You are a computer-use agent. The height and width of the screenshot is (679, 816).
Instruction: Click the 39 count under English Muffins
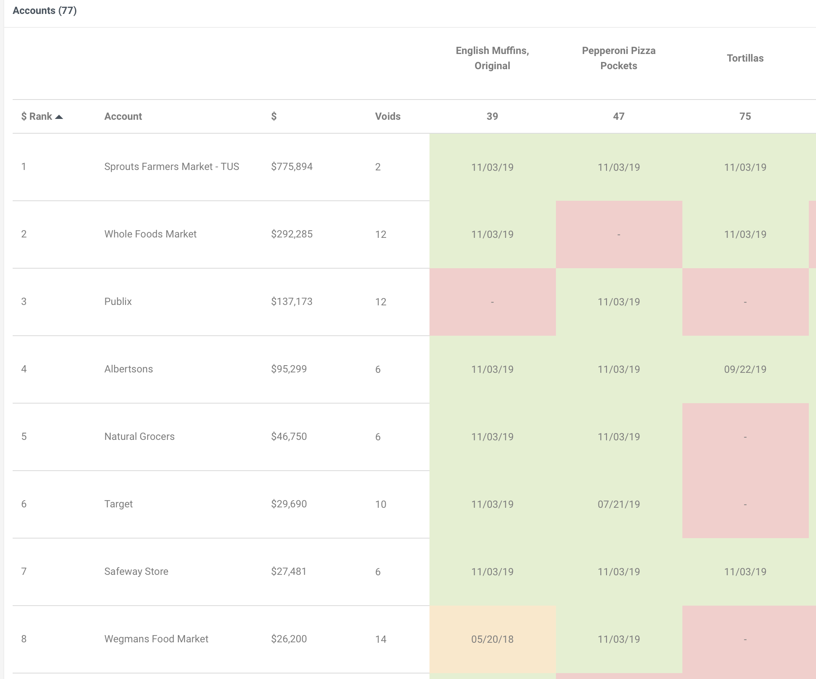(x=492, y=116)
